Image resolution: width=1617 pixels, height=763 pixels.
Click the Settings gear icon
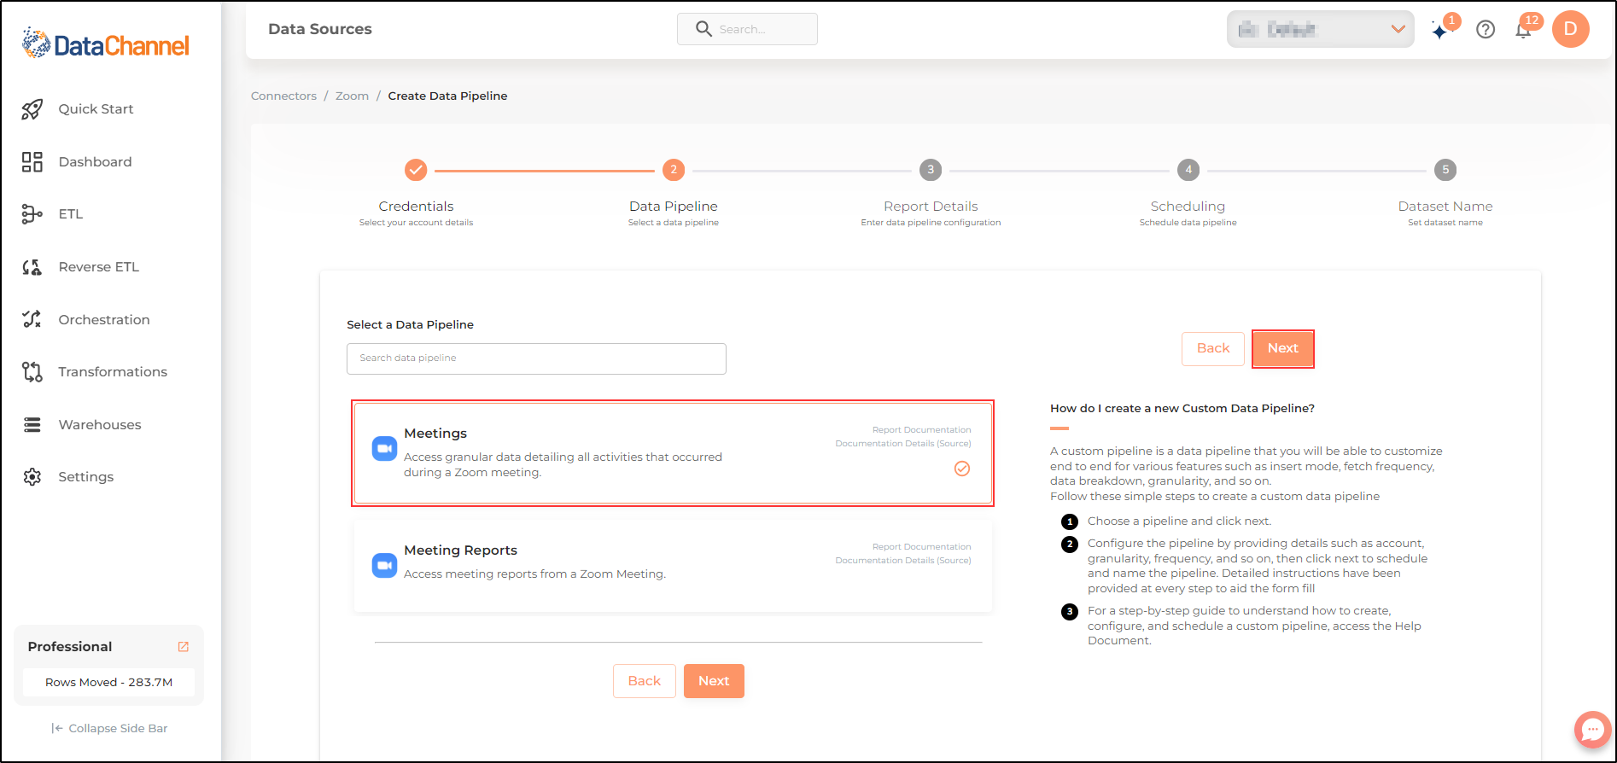point(32,477)
